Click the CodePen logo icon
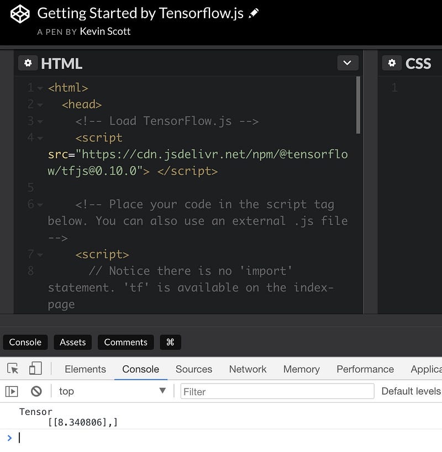The image size is (442, 452). coord(20,14)
